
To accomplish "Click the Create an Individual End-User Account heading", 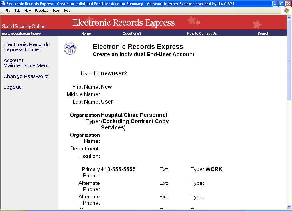I will coord(144,54).
